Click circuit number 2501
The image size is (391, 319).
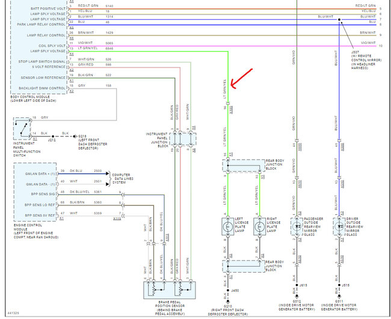click(x=97, y=181)
